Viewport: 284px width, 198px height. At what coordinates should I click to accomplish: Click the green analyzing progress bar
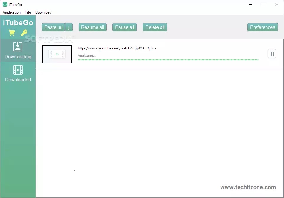tap(168, 60)
